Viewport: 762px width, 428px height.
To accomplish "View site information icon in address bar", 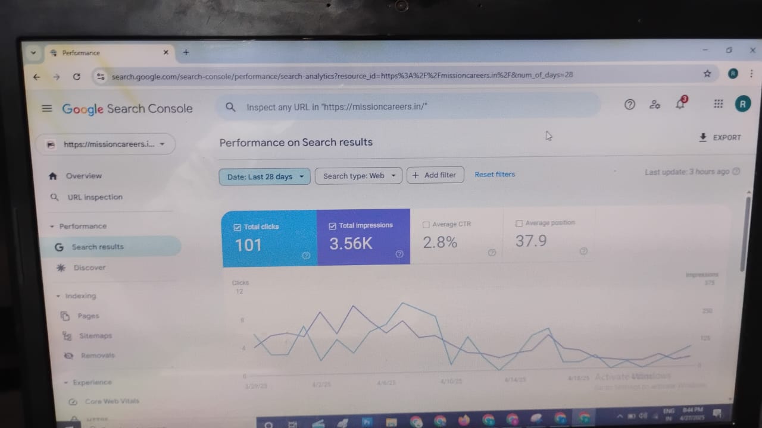I will 100,76.
